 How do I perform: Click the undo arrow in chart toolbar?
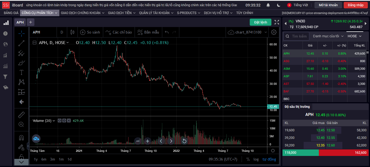[x=167, y=32]
